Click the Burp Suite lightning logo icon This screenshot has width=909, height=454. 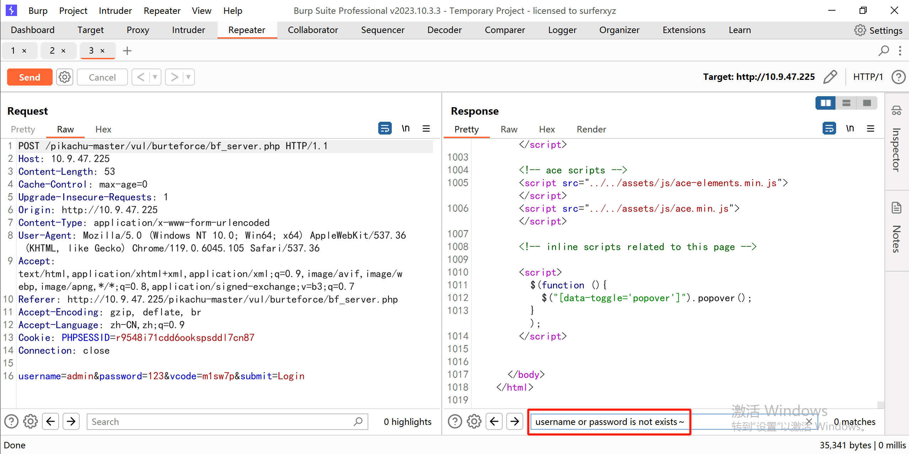(x=11, y=10)
